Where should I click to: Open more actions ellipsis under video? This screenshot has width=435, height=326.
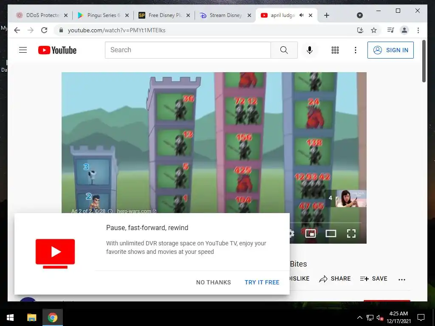click(402, 279)
